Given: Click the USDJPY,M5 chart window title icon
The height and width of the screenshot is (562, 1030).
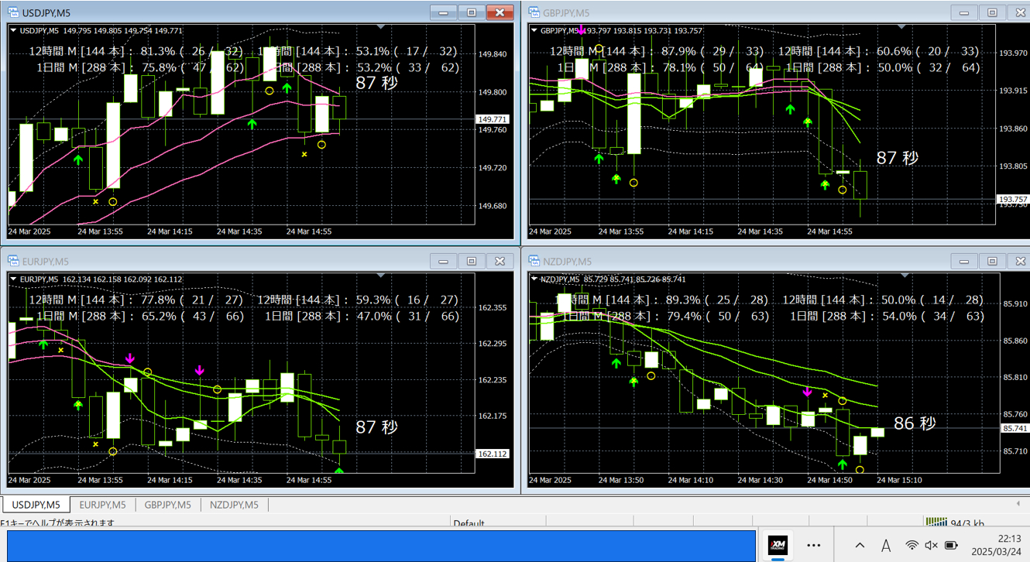Looking at the screenshot, I should (13, 12).
